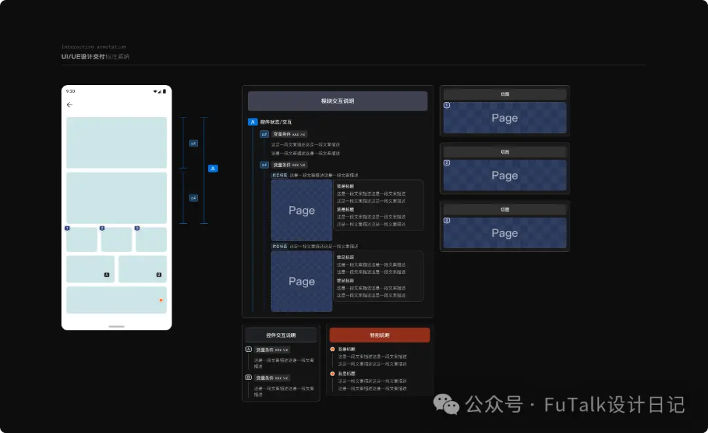Click the home indicator bar on the phone

[117, 326]
